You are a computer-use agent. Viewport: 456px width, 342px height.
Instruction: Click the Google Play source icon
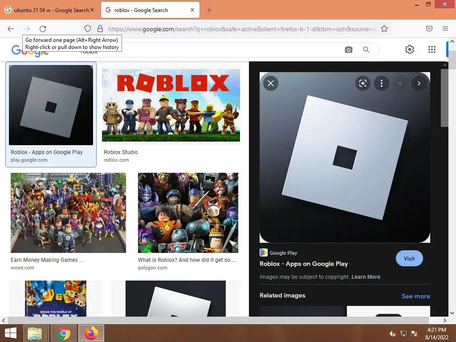pos(264,252)
